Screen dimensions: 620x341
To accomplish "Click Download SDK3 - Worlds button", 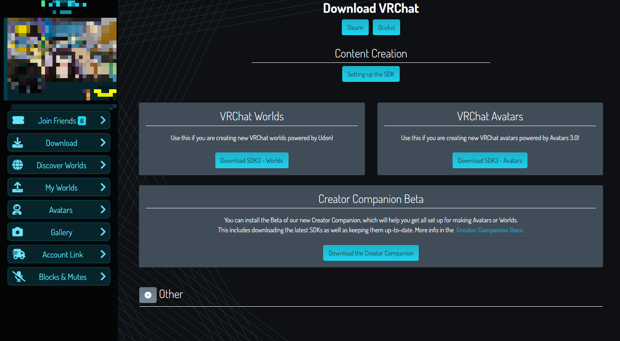I will point(252,160).
